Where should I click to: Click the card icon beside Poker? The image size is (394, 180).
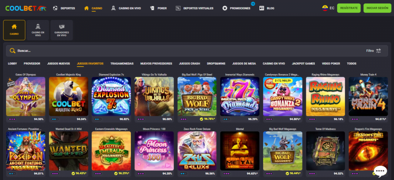(x=152, y=8)
